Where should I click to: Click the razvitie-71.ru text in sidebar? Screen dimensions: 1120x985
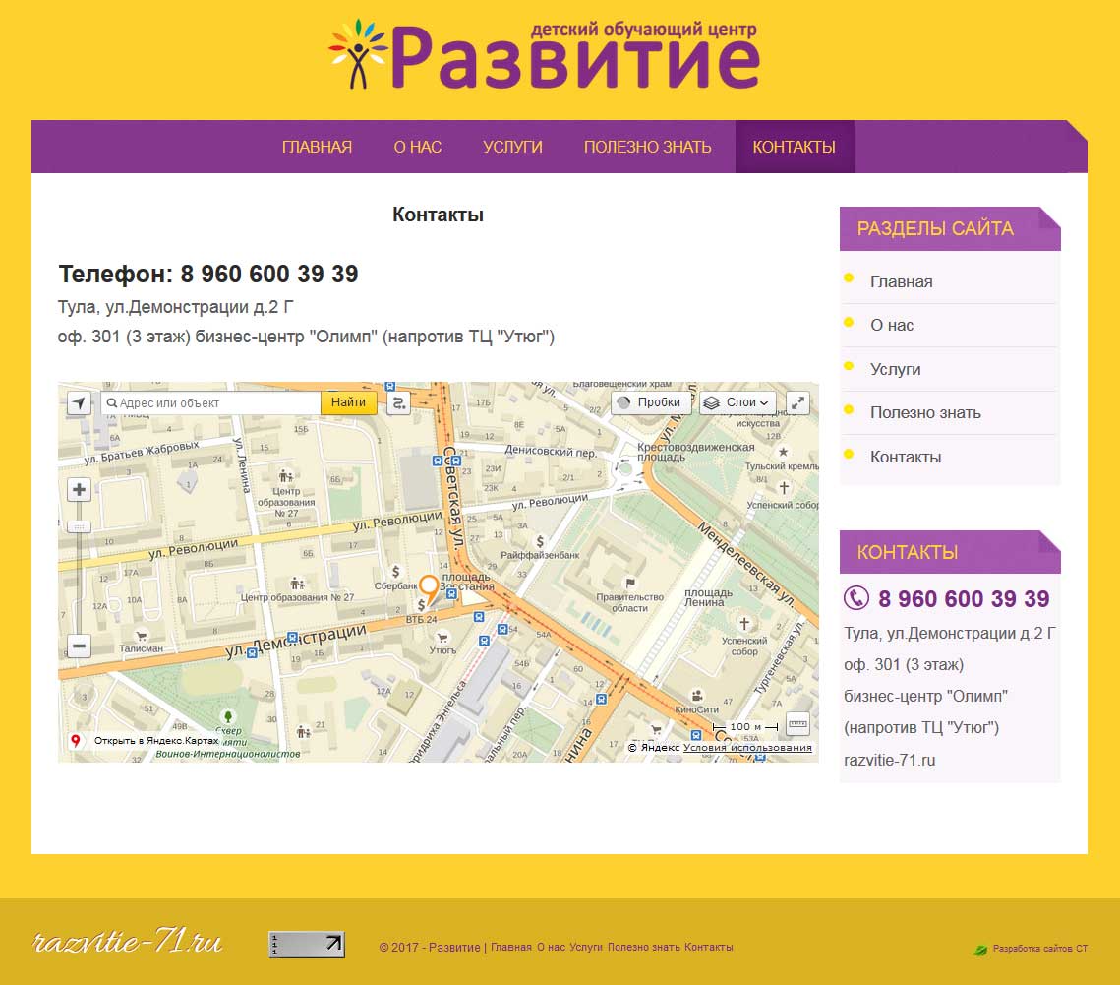(x=889, y=760)
